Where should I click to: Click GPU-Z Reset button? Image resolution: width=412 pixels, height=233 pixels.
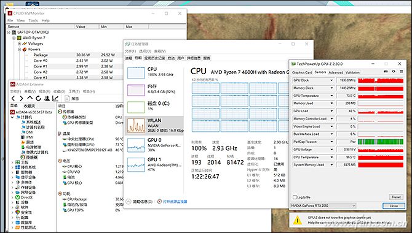click(396, 197)
